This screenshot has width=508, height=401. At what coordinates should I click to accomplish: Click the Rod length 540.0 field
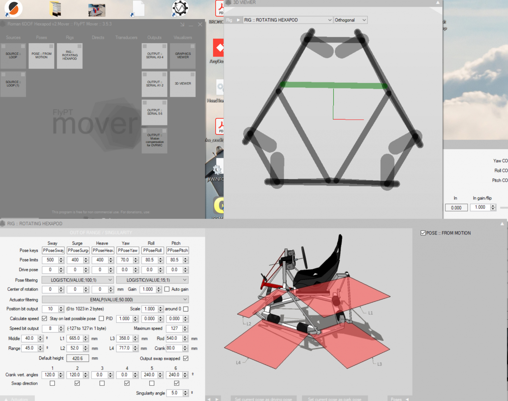(x=174, y=339)
